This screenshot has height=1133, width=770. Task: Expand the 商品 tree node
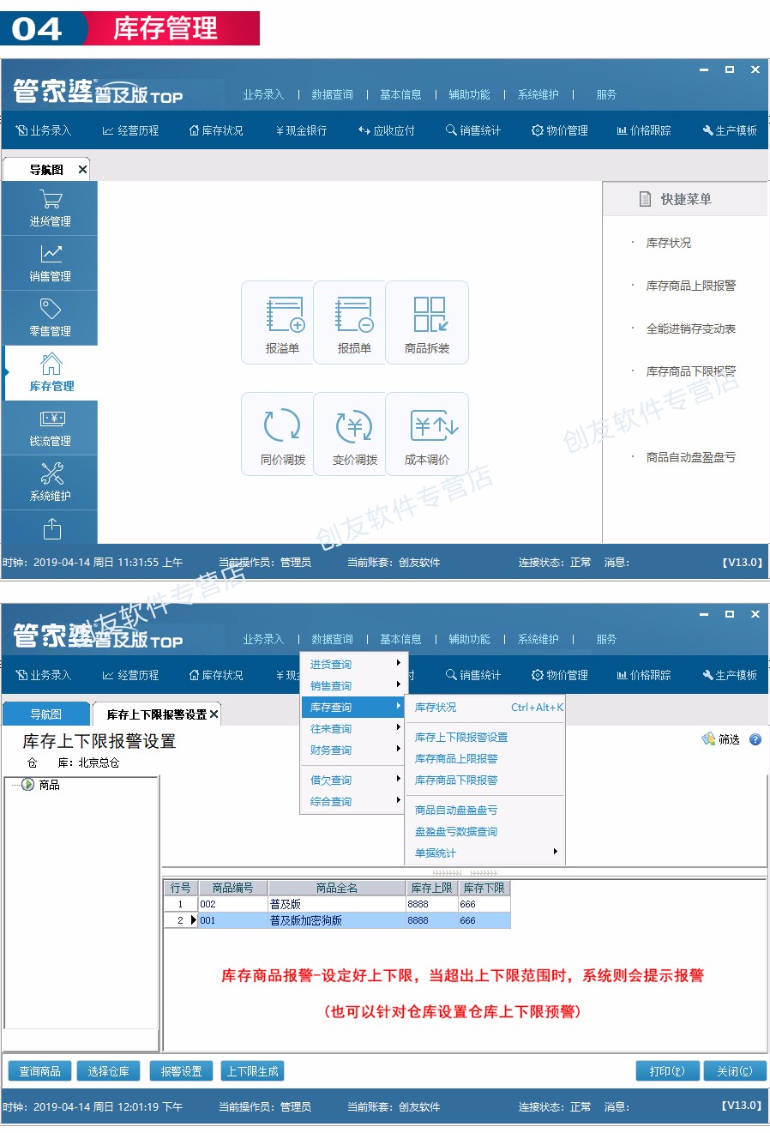coord(27,785)
